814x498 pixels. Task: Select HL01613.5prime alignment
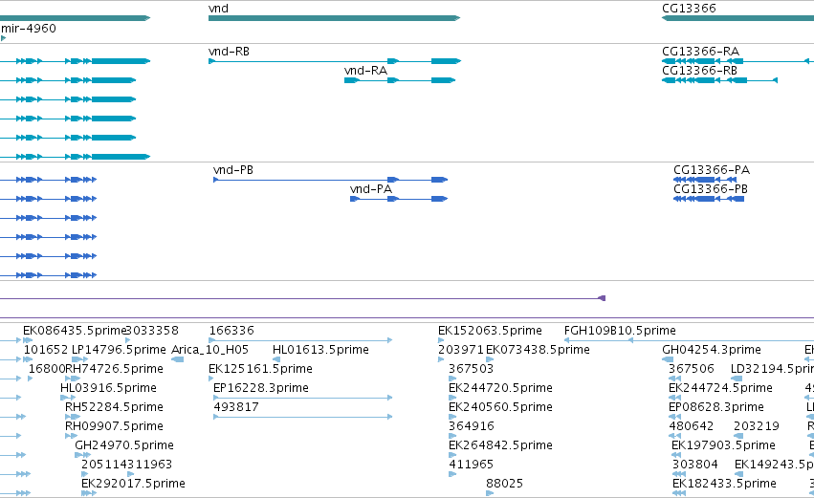point(276,359)
